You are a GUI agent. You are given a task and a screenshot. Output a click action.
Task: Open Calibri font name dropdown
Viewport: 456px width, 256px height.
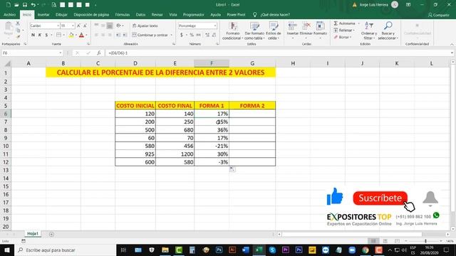(58, 26)
